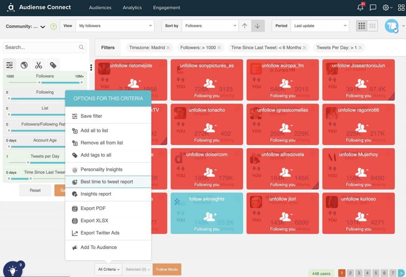Screen dimensions: 406x277
Task: Remove the Time Since Last Tweet filter
Action: coord(304,48)
